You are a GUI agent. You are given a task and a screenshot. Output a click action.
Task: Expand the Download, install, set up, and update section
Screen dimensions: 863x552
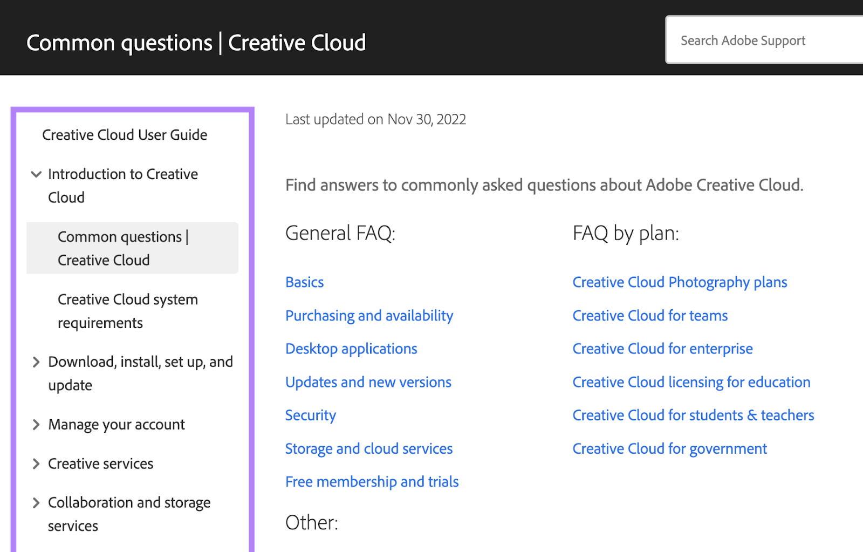click(x=36, y=362)
